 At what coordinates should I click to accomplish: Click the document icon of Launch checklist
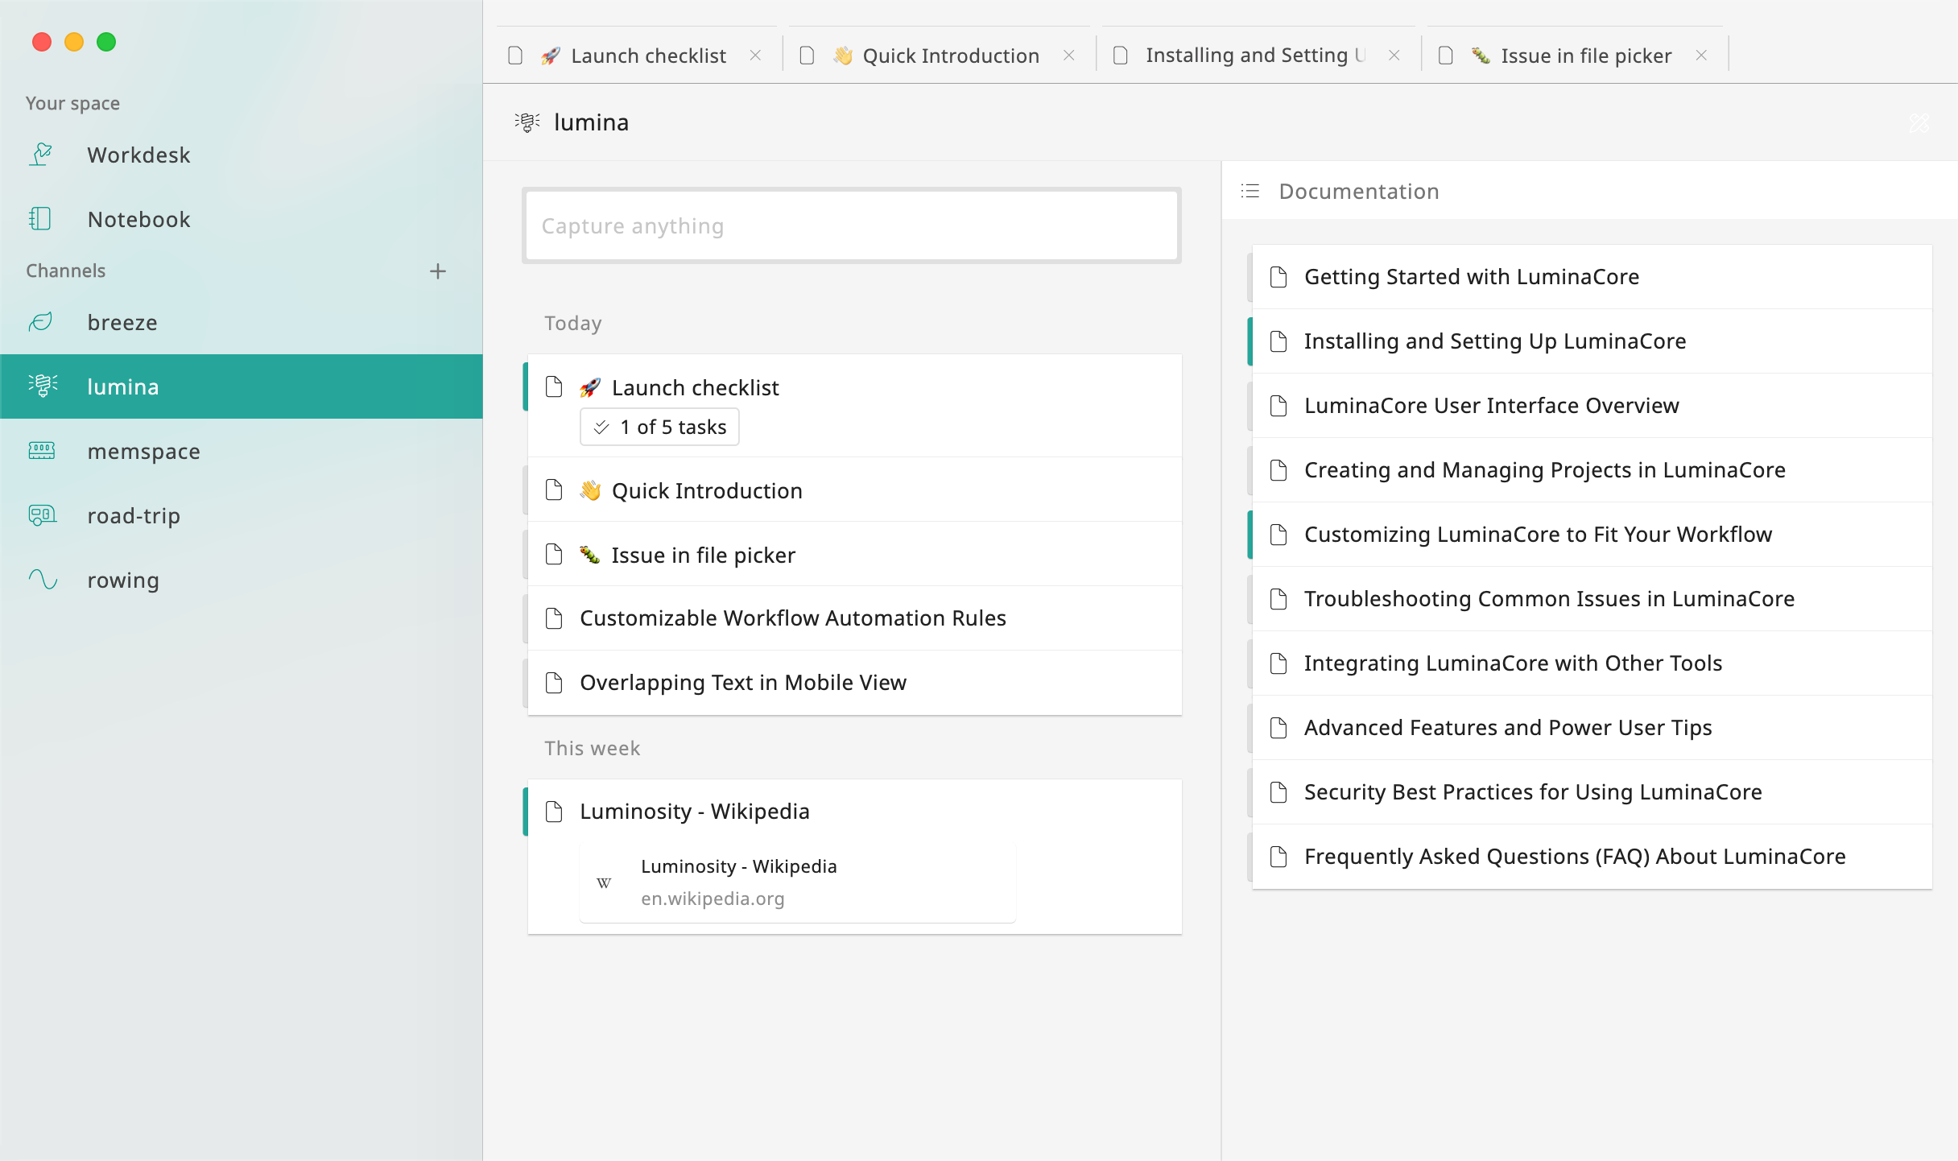tap(554, 387)
